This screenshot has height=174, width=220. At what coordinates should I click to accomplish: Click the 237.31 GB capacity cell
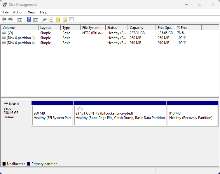[137, 33]
